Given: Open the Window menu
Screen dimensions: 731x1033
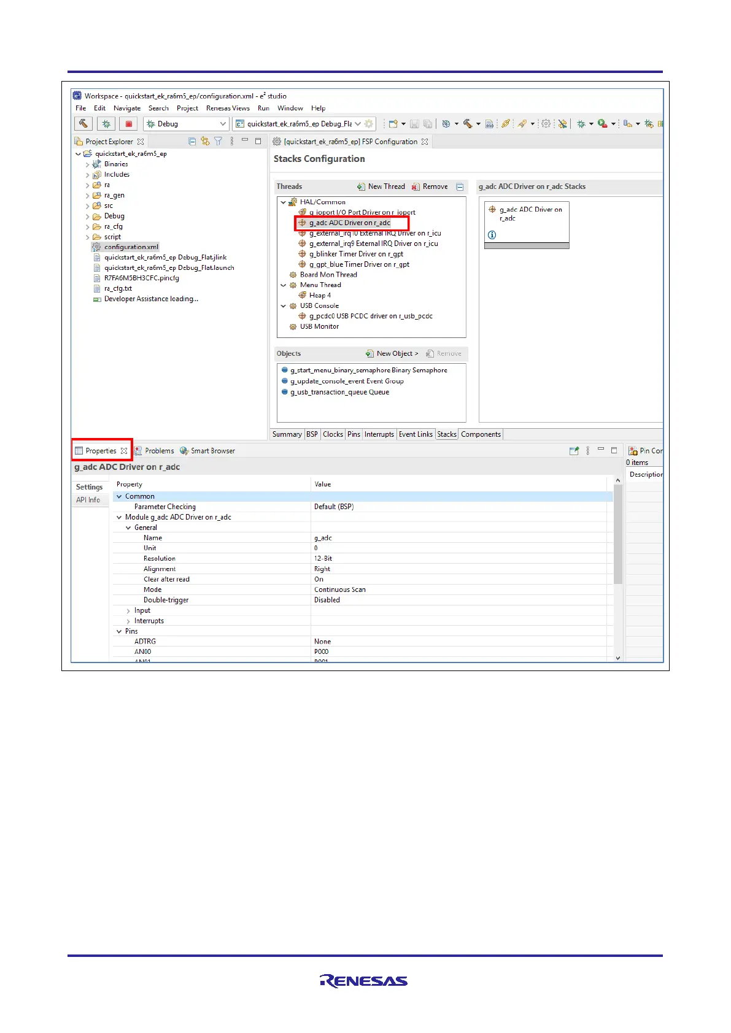Looking at the screenshot, I should 290,108.
